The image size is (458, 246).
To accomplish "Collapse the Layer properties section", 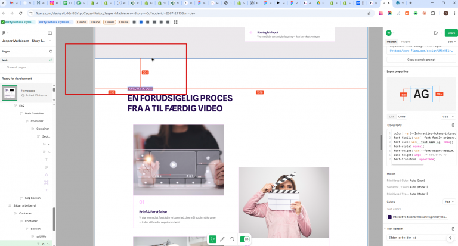I will tap(385, 71).
